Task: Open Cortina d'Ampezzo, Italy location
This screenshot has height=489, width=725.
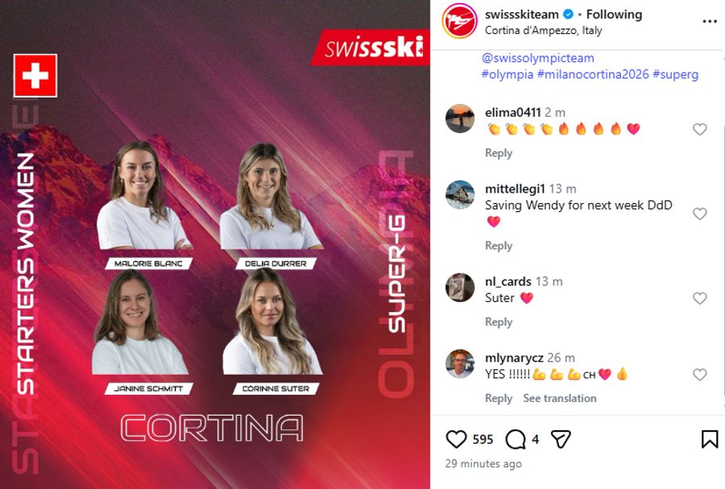Action: [x=543, y=31]
